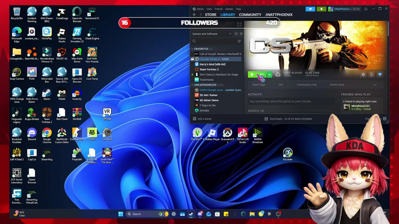
Task: Collapse the Uncategorized category
Action: 192,85
